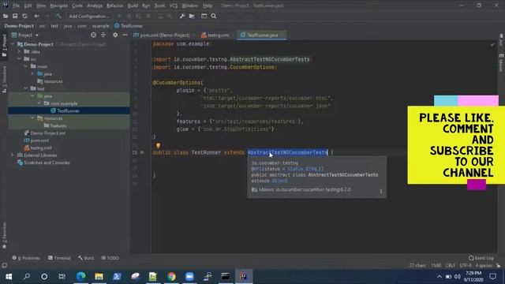Open the TODO tool window
Image resolution: width=505 pixels, height=284 pixels.
tap(110, 258)
